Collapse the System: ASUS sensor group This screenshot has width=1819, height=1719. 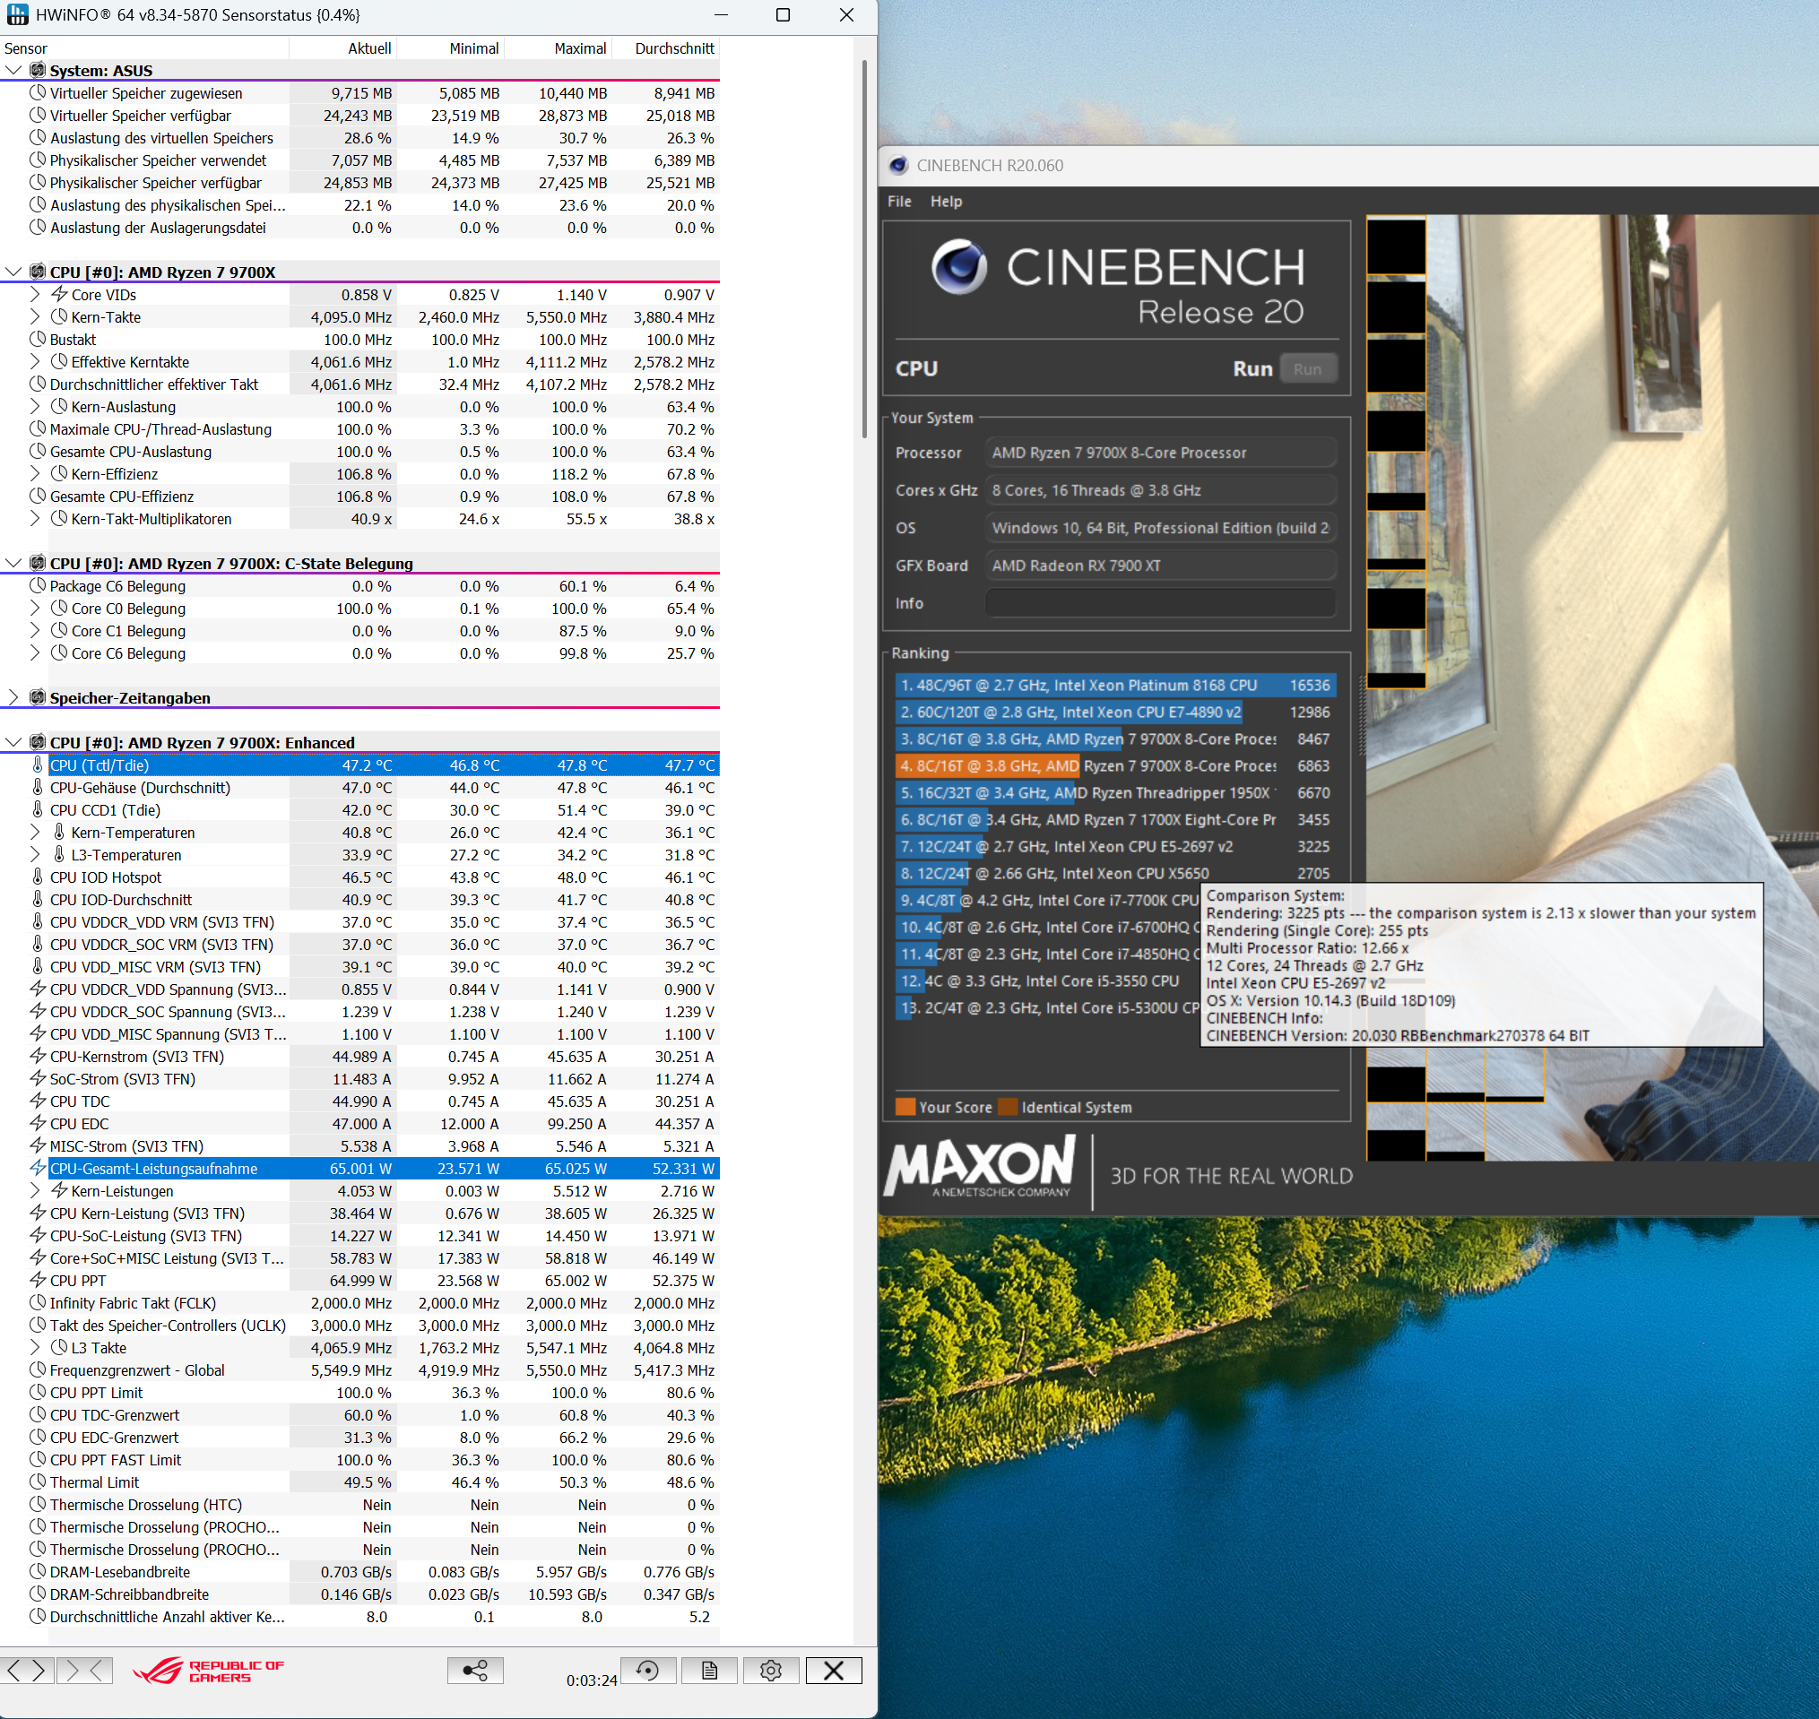tap(13, 71)
